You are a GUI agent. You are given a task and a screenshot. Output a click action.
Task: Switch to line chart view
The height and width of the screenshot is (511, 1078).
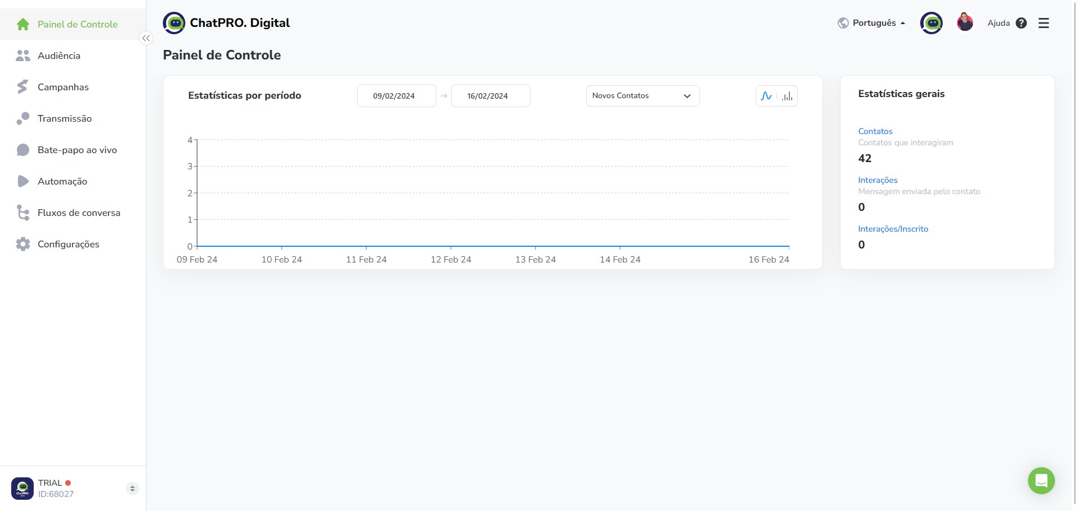tap(766, 96)
